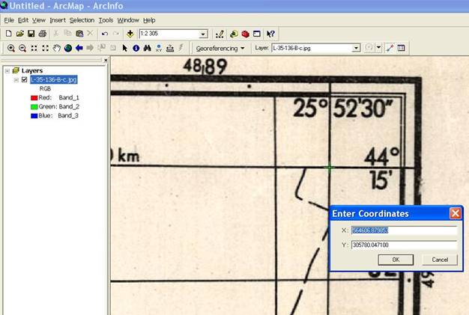The width and height of the screenshot is (469, 315).
Task: Collapse the L-35-136-B-c.jpg layer entry
Action: [16, 79]
